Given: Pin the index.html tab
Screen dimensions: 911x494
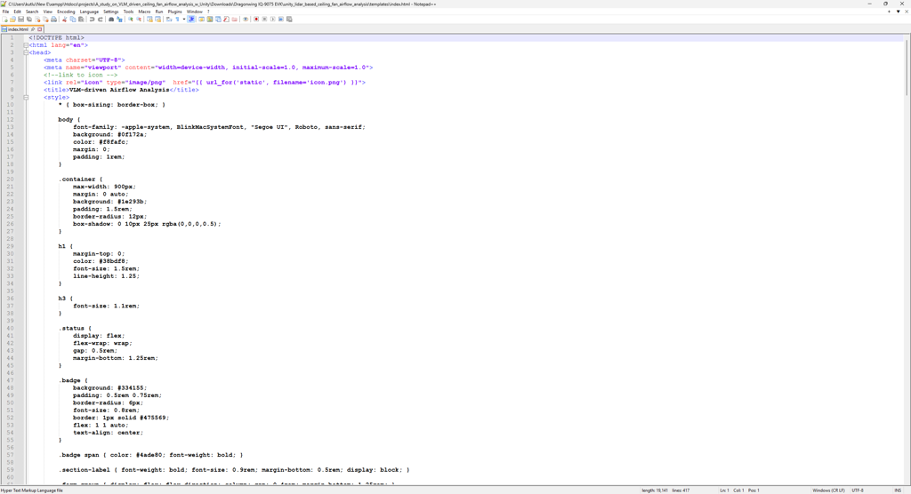Looking at the screenshot, I should [33, 29].
